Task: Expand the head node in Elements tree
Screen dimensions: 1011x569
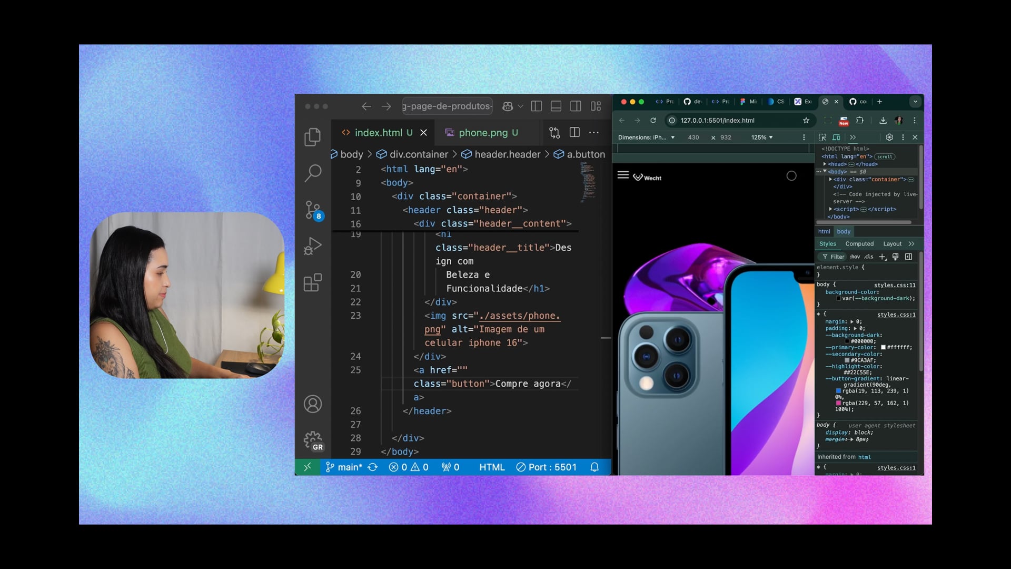Action: click(x=825, y=164)
